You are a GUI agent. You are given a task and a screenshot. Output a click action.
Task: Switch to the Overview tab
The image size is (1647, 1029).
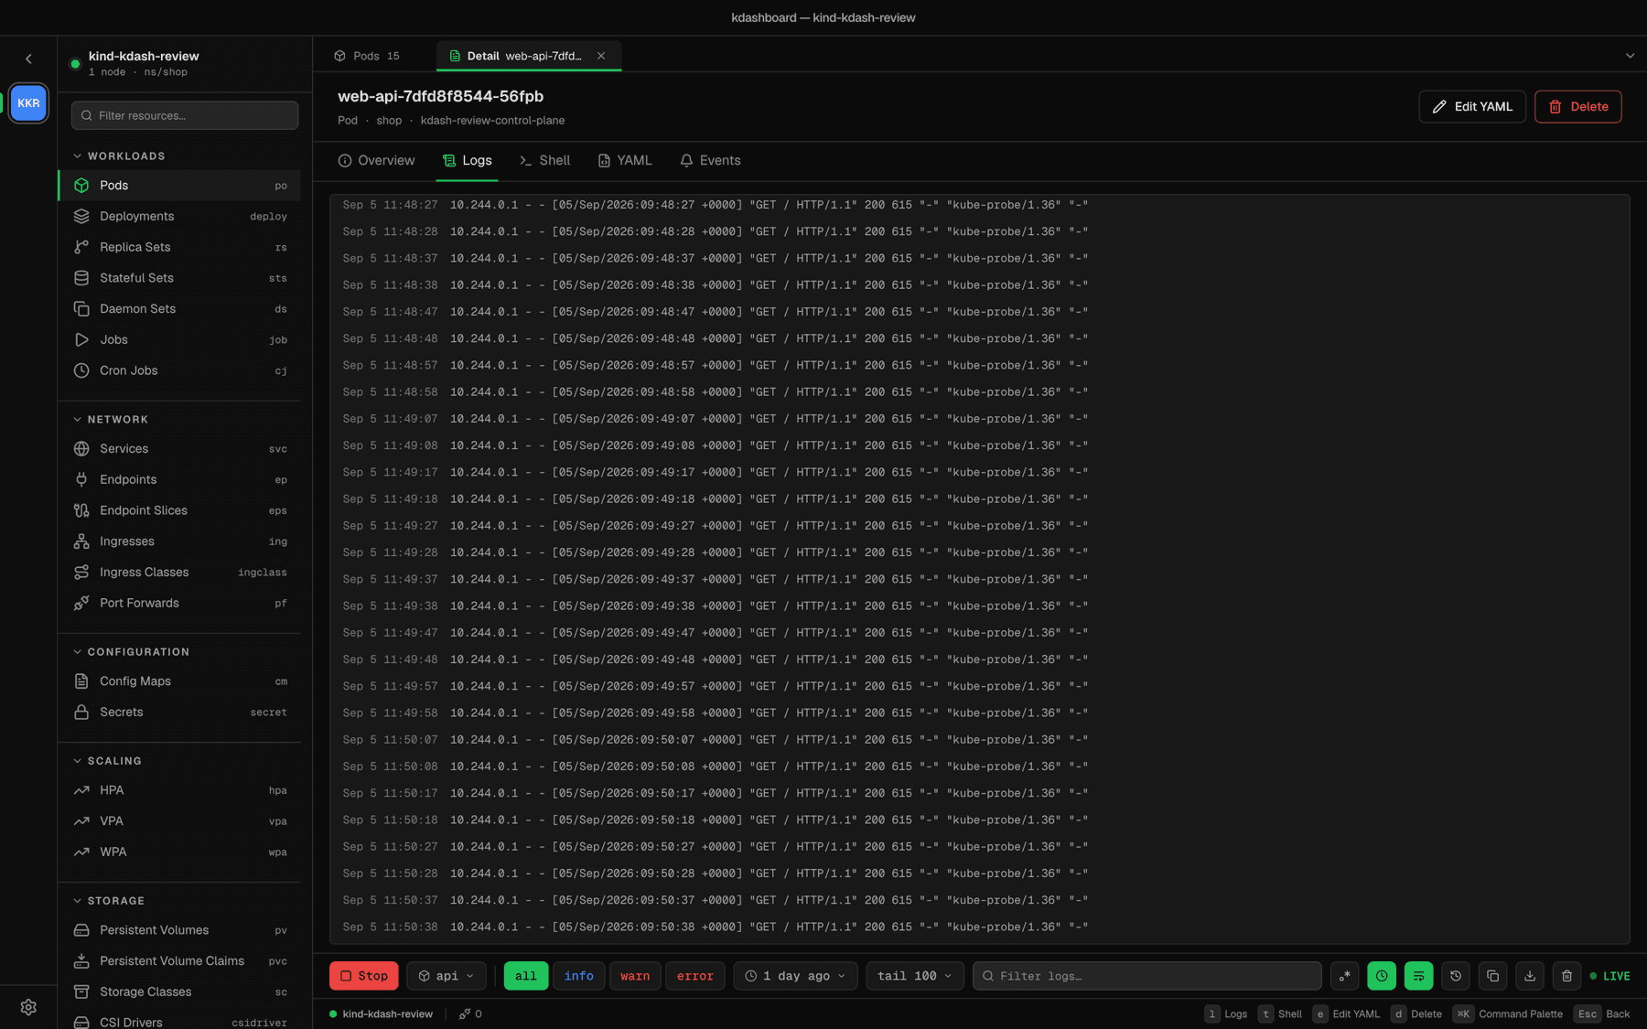point(376,160)
